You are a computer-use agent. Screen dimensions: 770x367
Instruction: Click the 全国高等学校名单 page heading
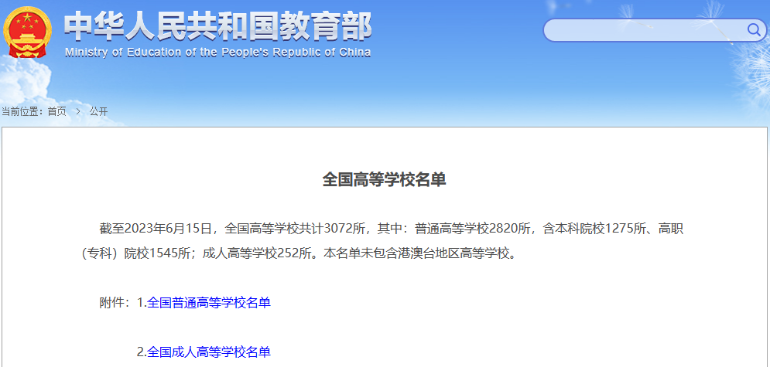(384, 180)
